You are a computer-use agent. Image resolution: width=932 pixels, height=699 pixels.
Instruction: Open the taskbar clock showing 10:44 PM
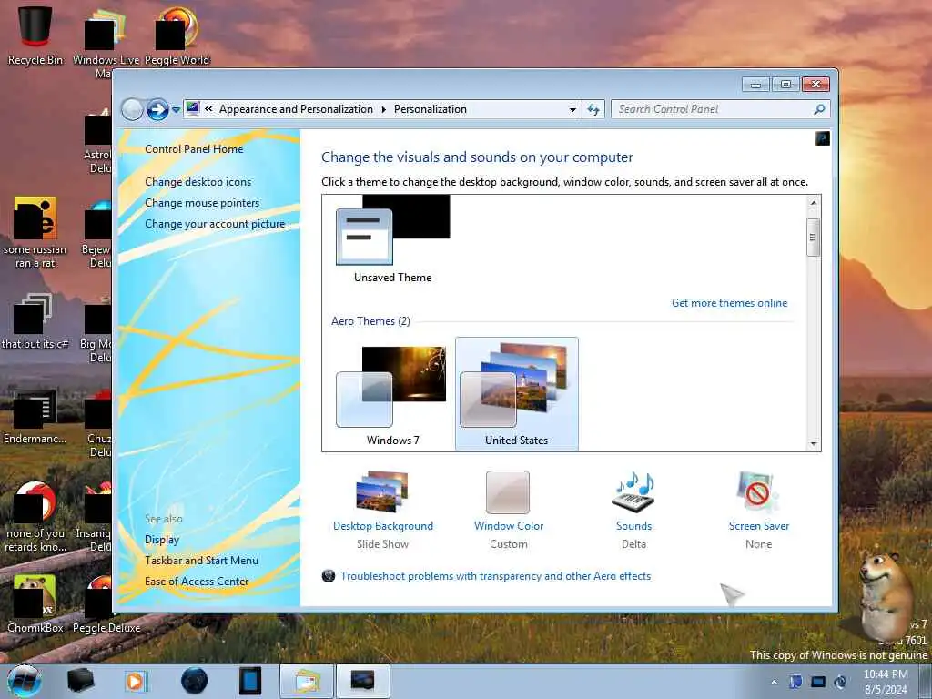[x=886, y=682]
